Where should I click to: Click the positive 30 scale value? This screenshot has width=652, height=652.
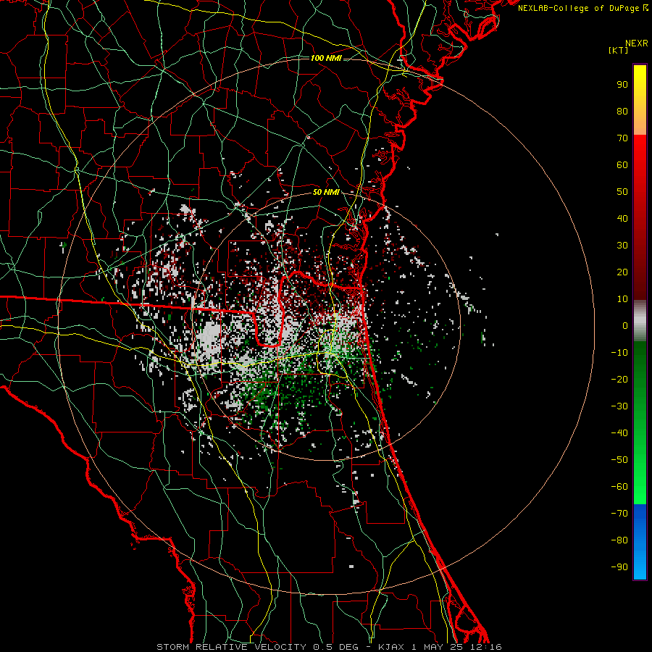(x=622, y=246)
